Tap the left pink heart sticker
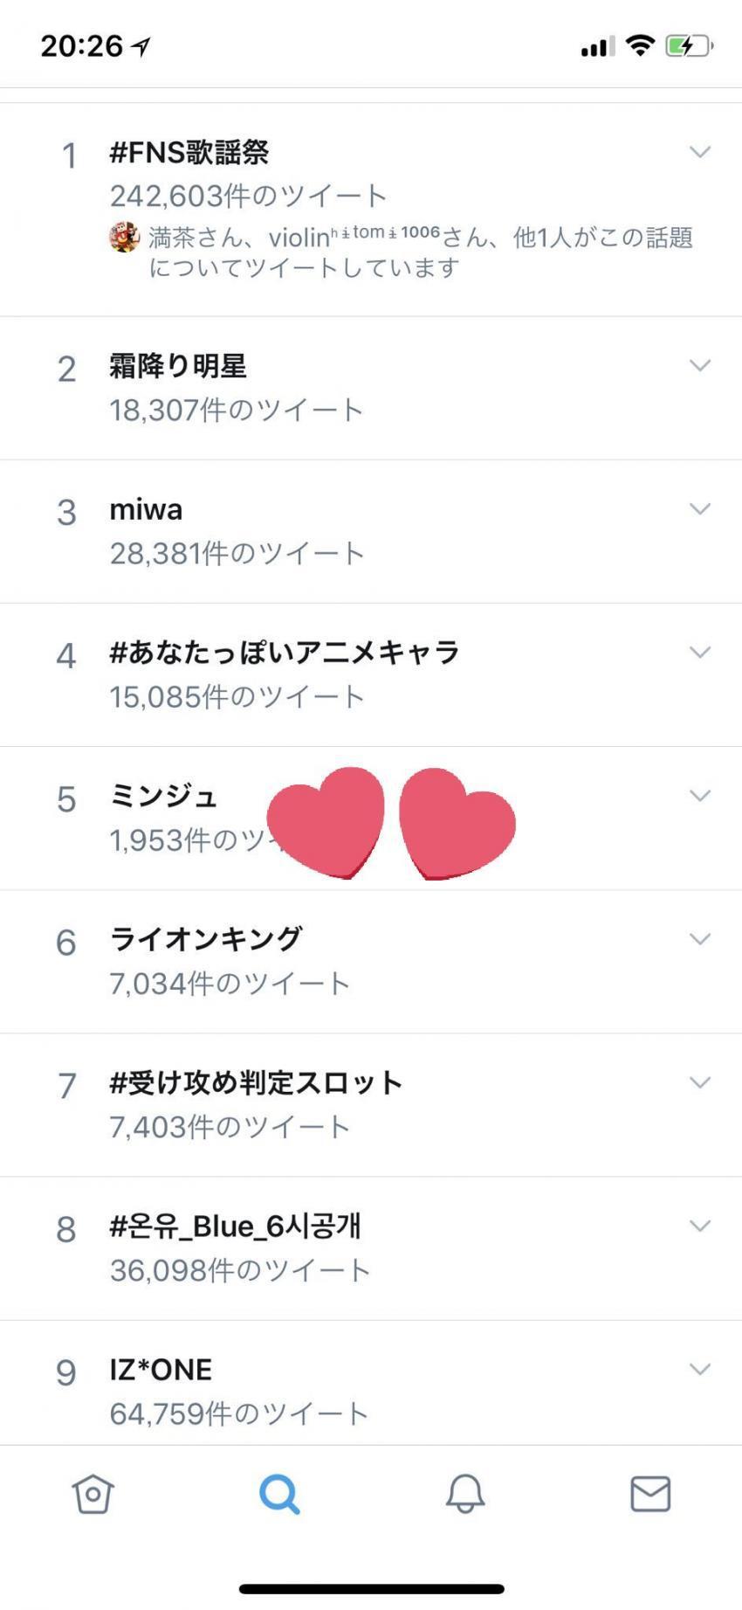Viewport: 742px width, 1610px height. 326,821
